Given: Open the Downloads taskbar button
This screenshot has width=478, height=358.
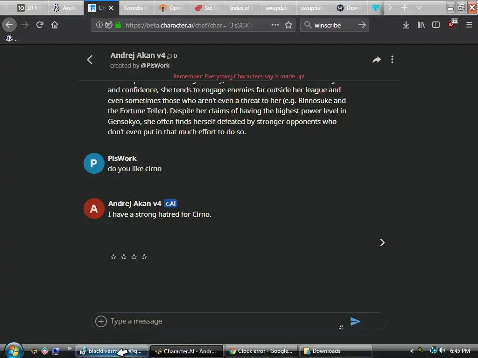Looking at the screenshot, I should pyautogui.click(x=336, y=351).
